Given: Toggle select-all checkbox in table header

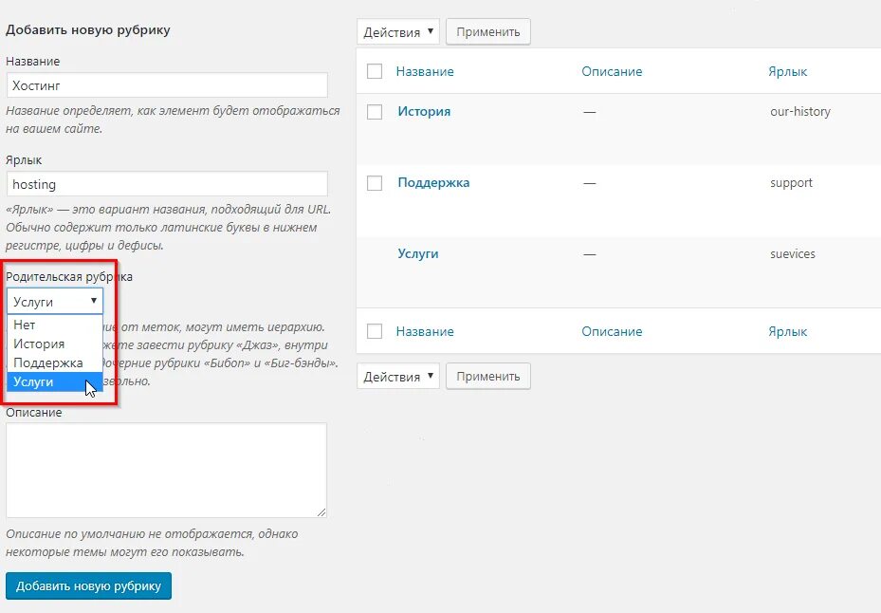Looking at the screenshot, I should click(x=375, y=71).
